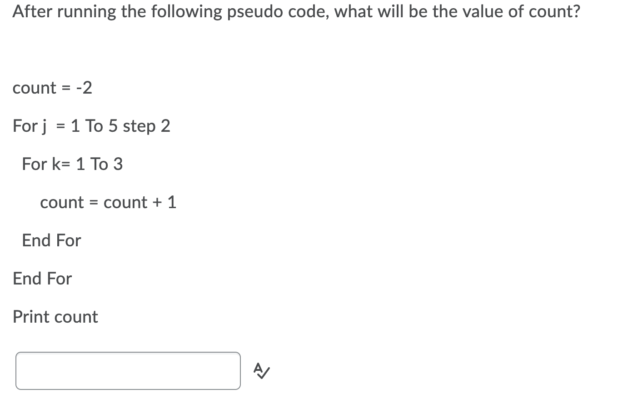628x419 pixels.
Task: Select the phrase 'step 2' in the code
Action: pos(146,126)
